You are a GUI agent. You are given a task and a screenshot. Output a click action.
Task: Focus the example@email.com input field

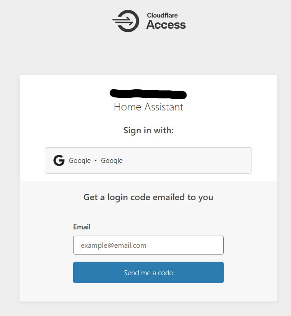click(148, 245)
